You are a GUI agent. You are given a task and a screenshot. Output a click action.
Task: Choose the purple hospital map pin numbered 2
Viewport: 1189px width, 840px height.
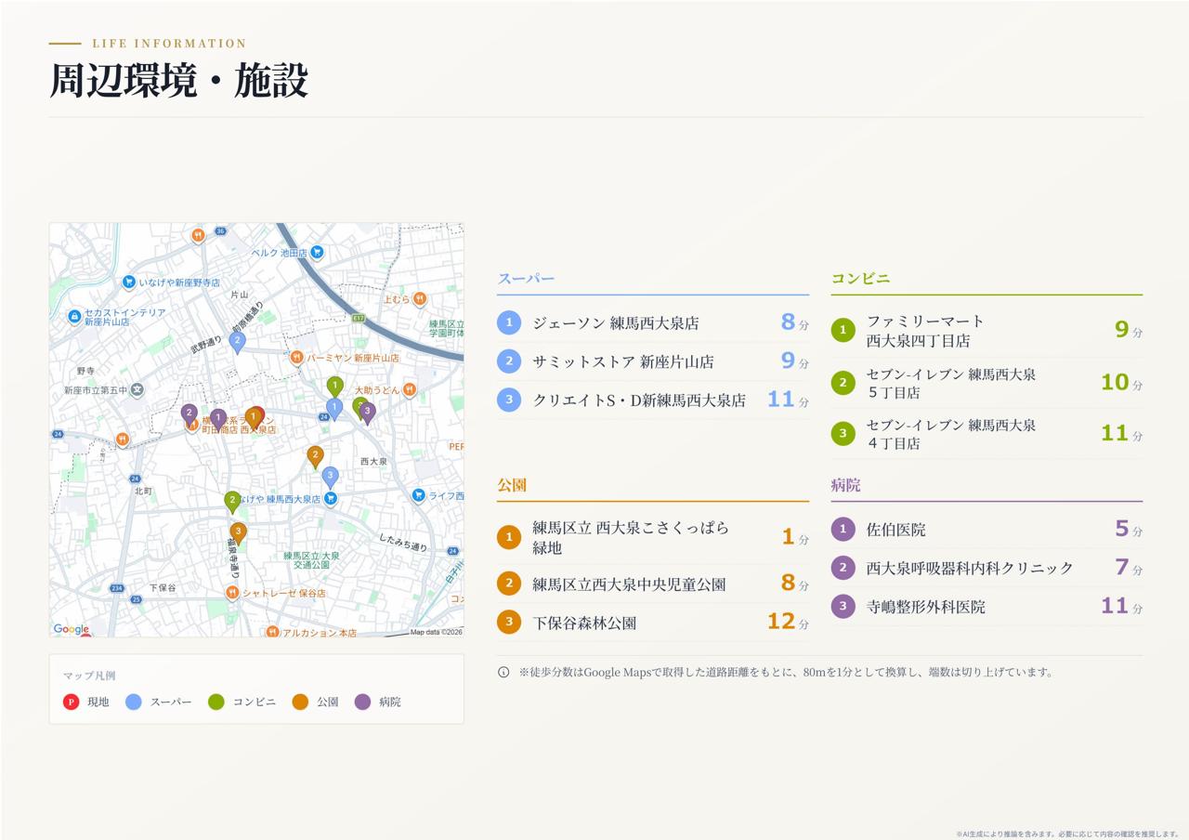click(x=189, y=414)
